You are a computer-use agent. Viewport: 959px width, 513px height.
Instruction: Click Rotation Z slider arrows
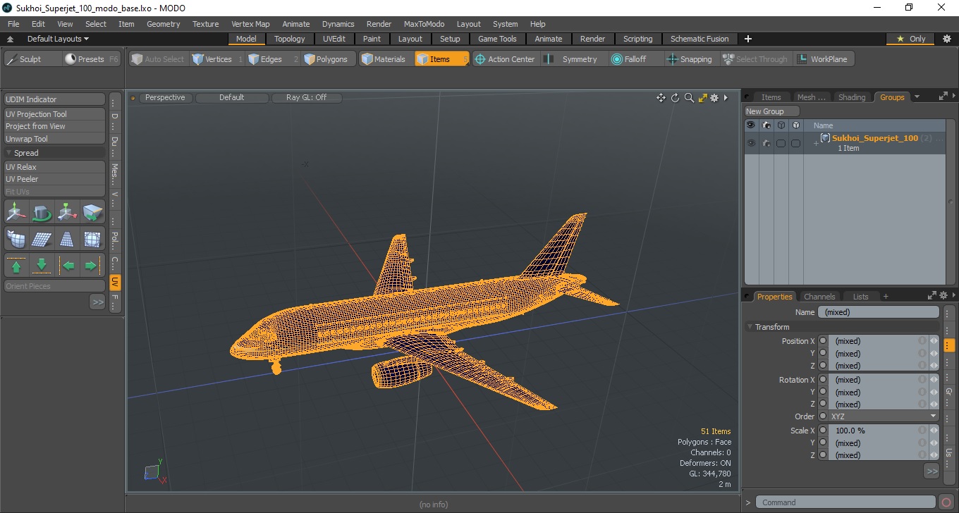pos(934,404)
